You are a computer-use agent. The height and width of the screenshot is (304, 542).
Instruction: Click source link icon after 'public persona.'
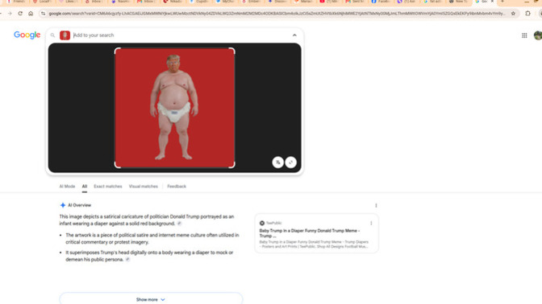coord(127,260)
